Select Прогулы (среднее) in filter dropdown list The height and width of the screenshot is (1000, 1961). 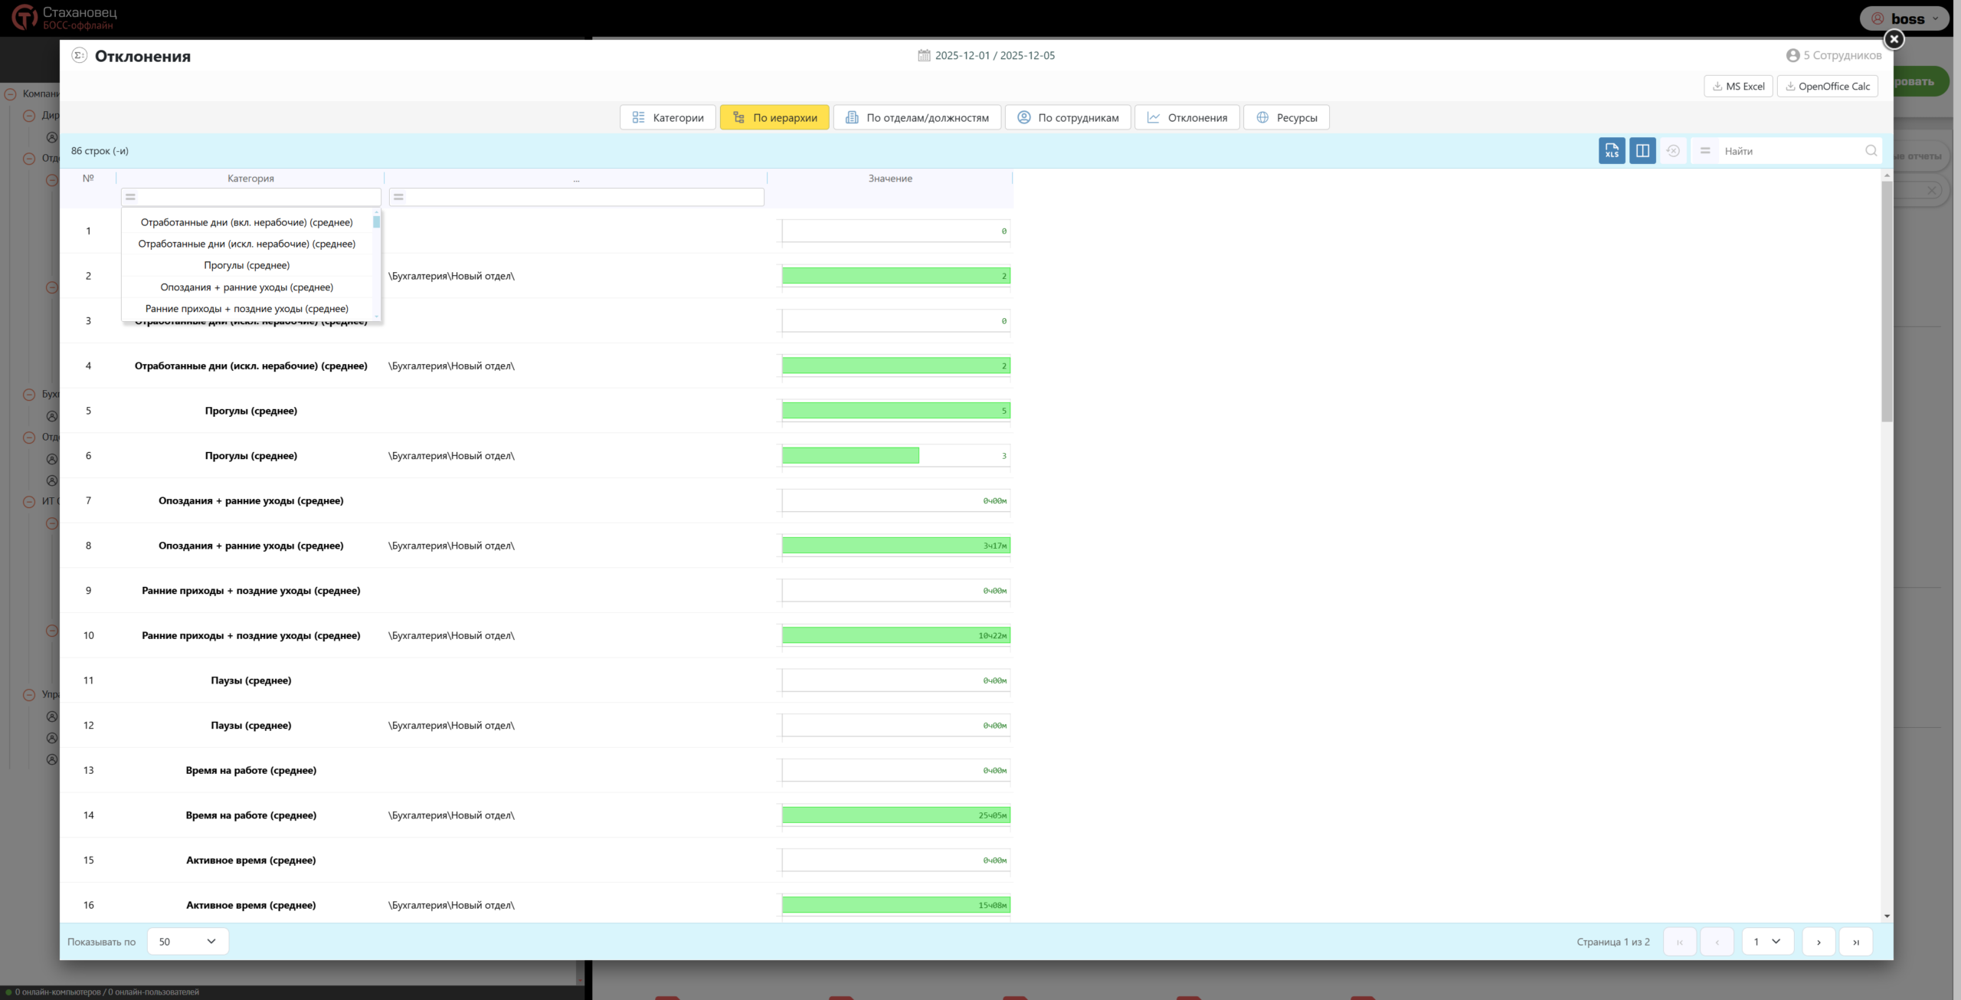[247, 265]
